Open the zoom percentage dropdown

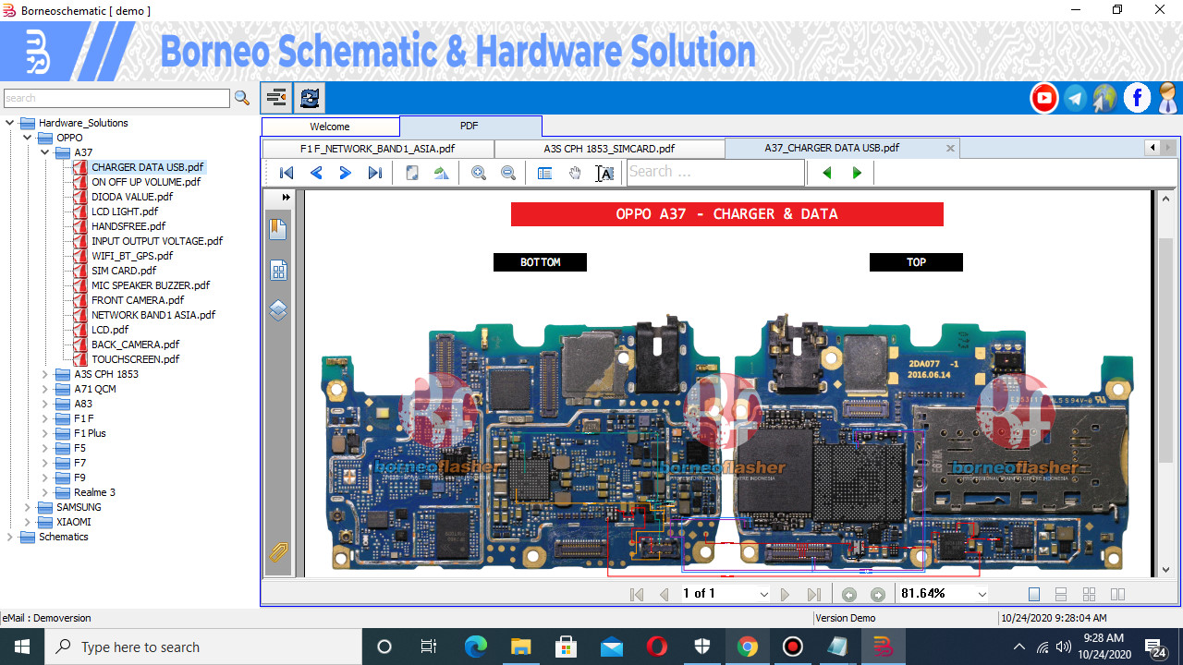click(x=981, y=594)
